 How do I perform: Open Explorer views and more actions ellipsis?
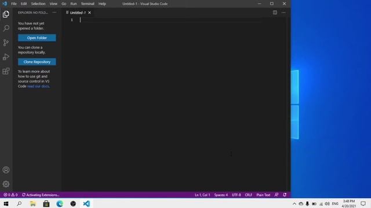pos(54,12)
